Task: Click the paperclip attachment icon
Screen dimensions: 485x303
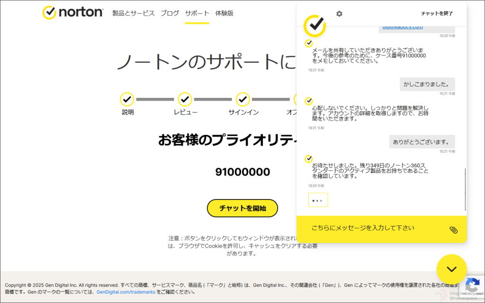Action: pos(453,230)
